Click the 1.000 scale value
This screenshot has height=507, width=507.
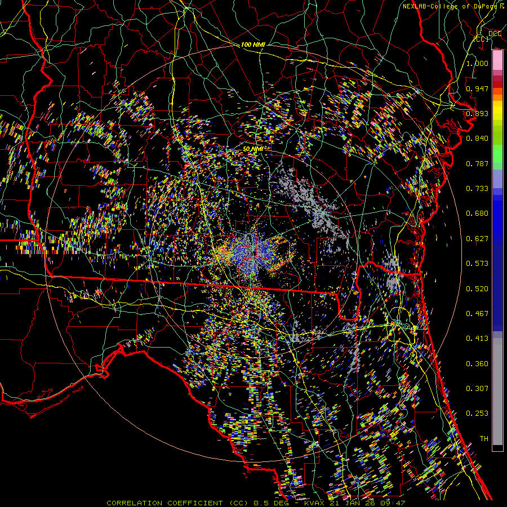(x=477, y=63)
